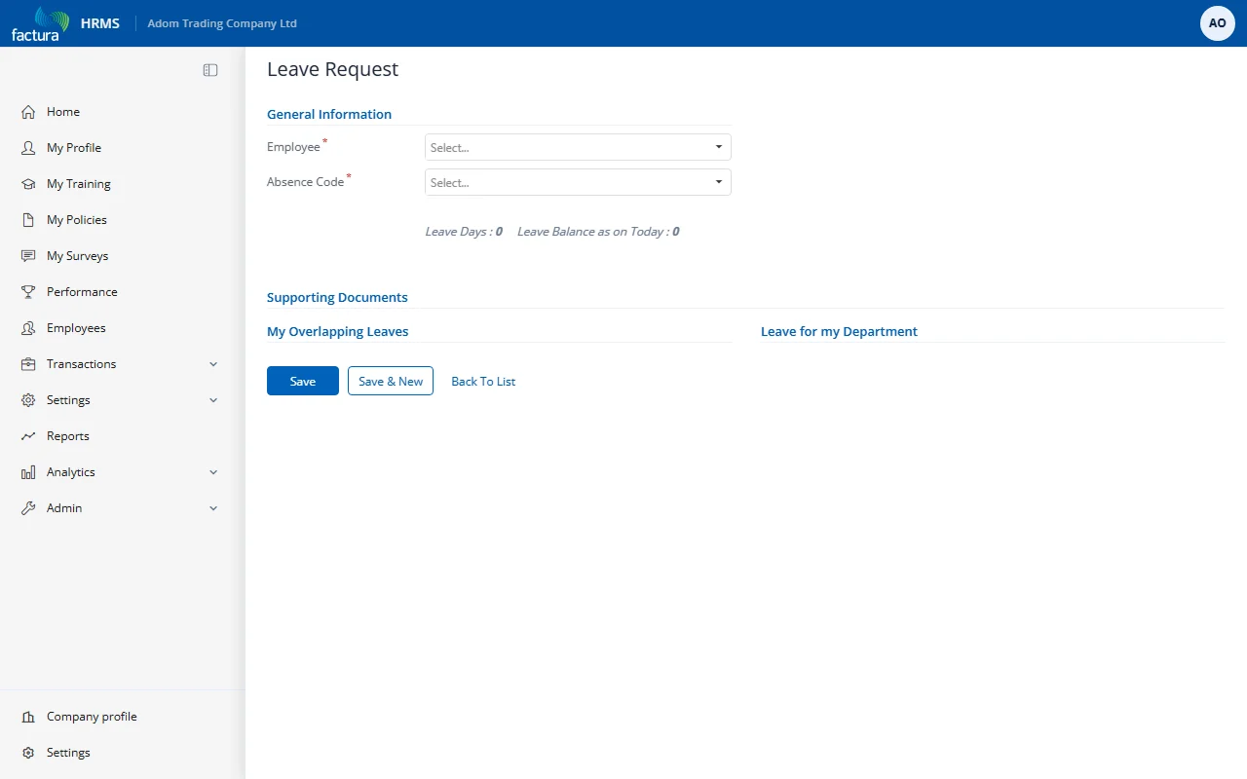Click the Company profile building icon
Image resolution: width=1247 pixels, height=779 pixels.
click(x=28, y=717)
